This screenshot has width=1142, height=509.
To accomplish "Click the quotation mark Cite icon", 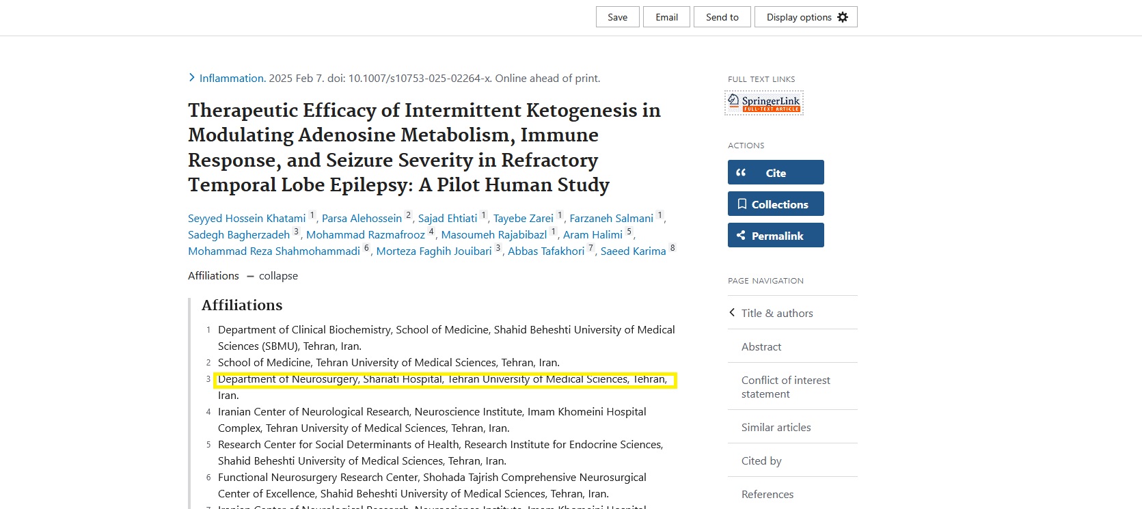I will (741, 173).
